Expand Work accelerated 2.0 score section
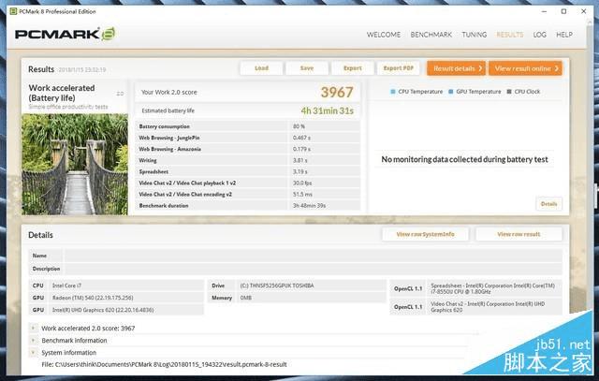The height and width of the screenshot is (381, 599). [34, 328]
